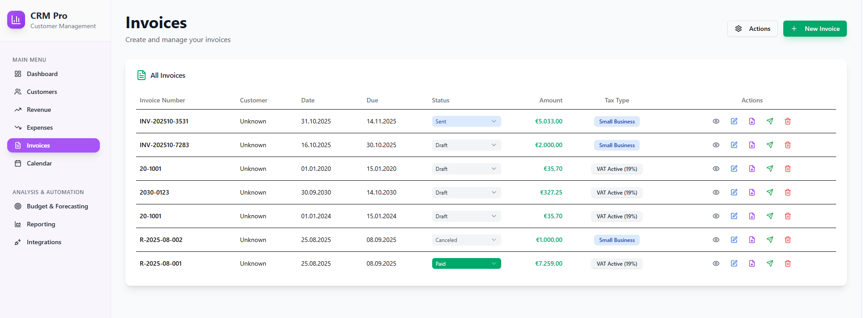The width and height of the screenshot is (863, 318).
Task: Delete invoice 2030-0123 using the trash icon
Action: [788, 192]
